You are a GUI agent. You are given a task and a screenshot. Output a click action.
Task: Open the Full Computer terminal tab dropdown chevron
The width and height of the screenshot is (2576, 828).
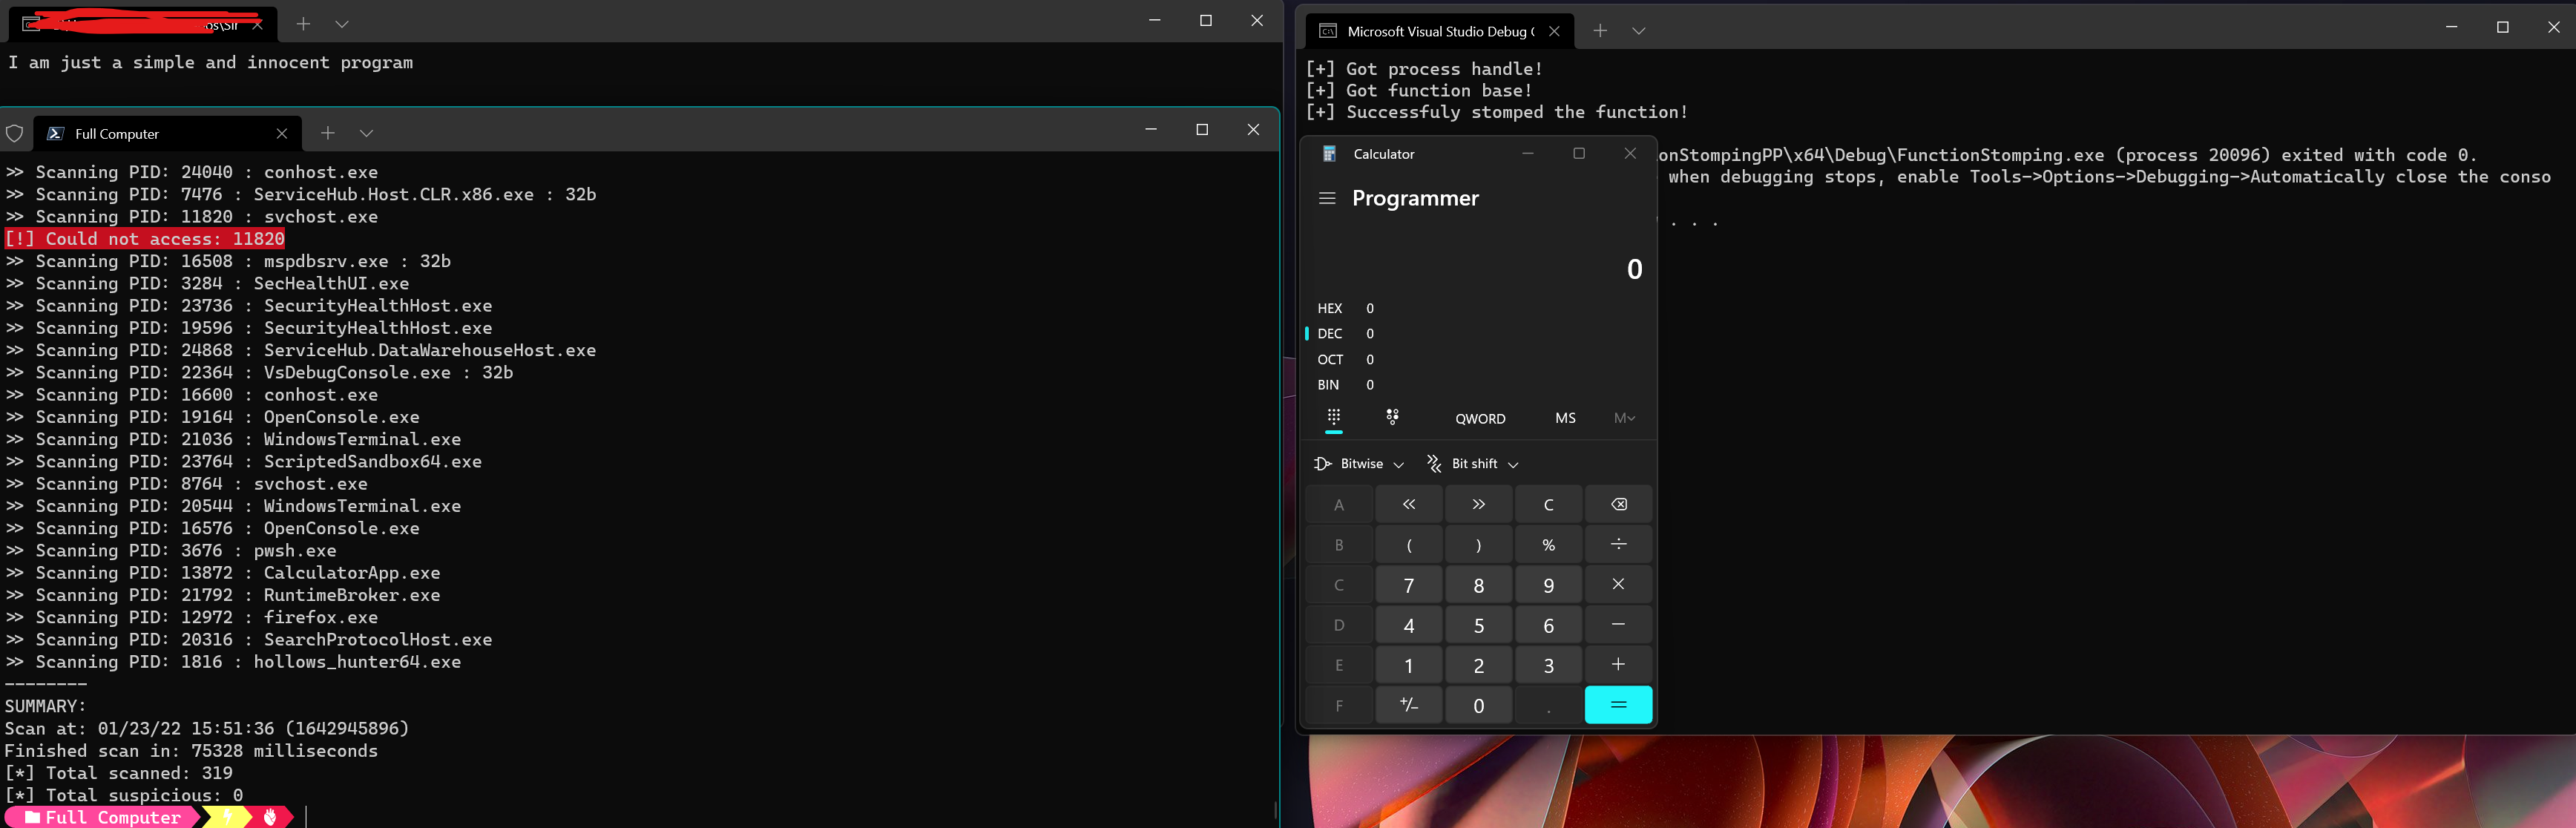(x=366, y=133)
